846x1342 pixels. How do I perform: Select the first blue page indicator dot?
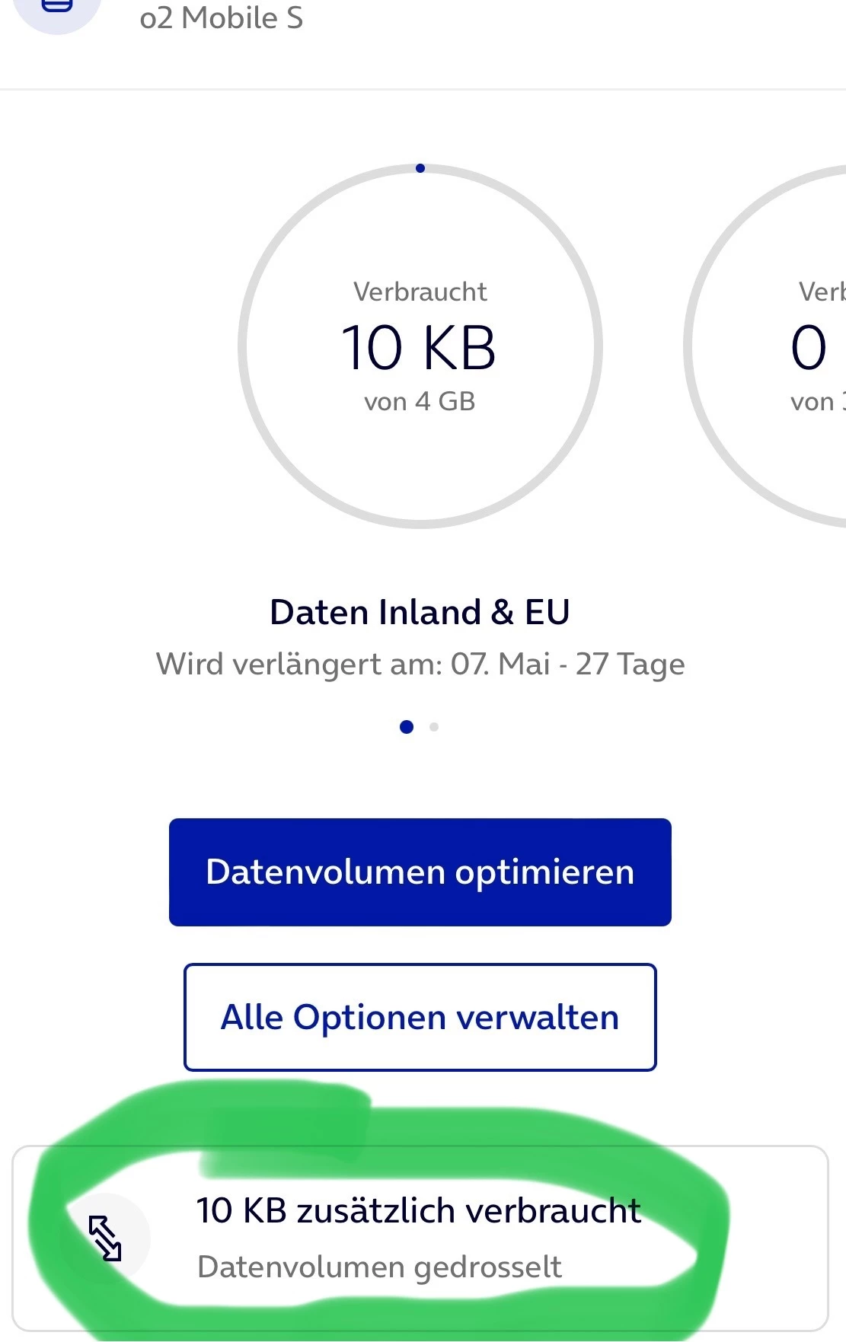point(407,727)
